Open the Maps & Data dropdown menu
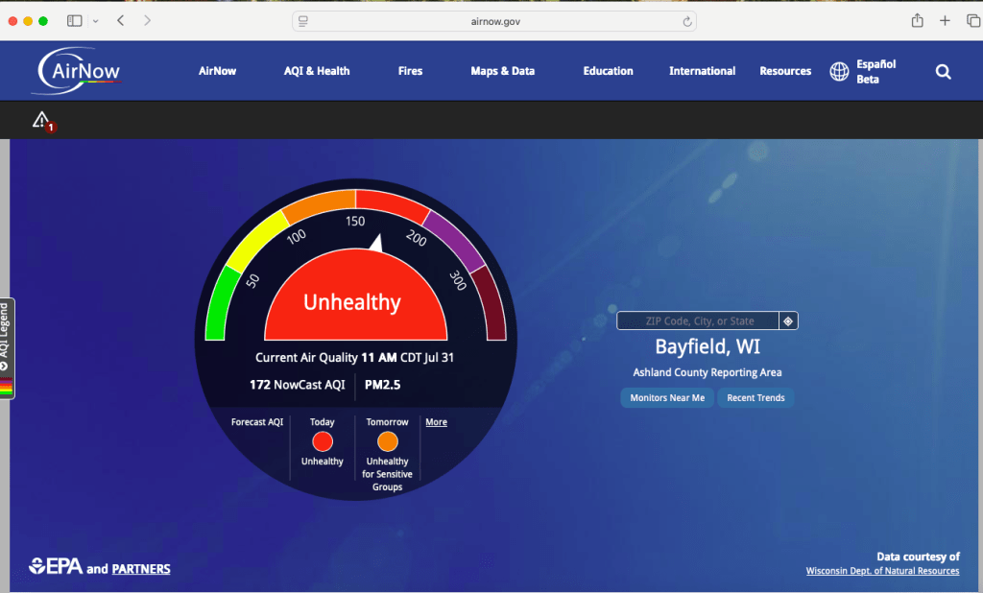983x593 pixels. click(502, 70)
